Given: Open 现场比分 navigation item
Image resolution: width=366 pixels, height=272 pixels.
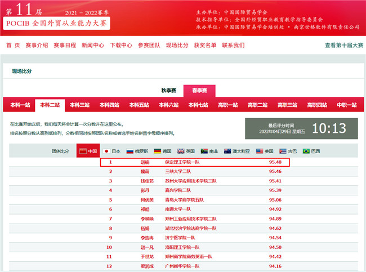Looking at the screenshot, I should click(177, 45).
